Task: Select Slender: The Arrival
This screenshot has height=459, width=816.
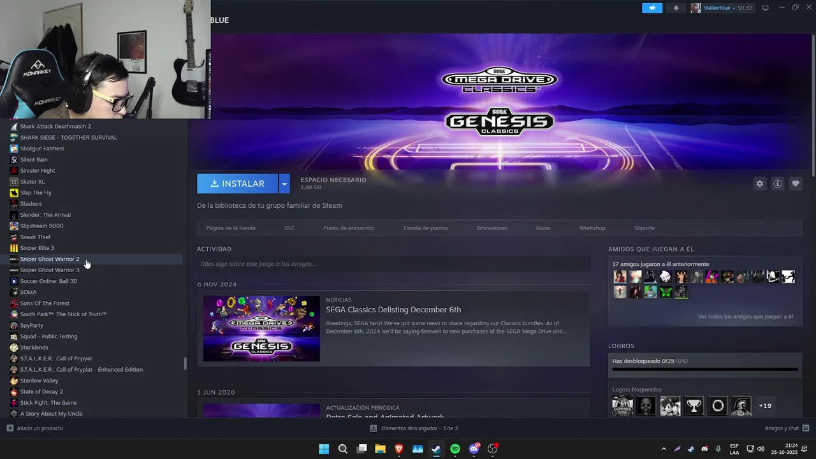Action: [45, 215]
